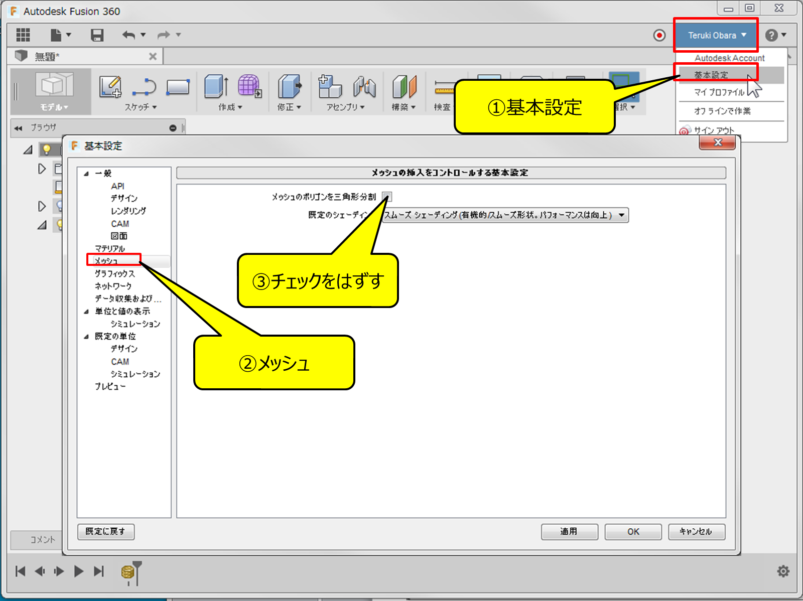Choose the sketch rectangle tool icon

[178, 87]
